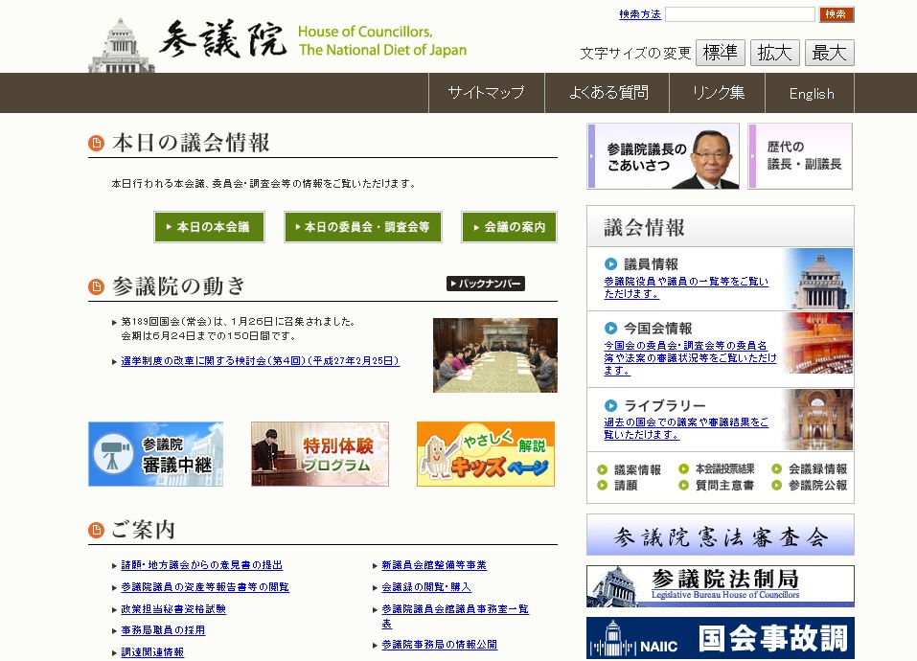Open NAIIC 国会事故調 banner
The height and width of the screenshot is (661, 917).
point(721,638)
